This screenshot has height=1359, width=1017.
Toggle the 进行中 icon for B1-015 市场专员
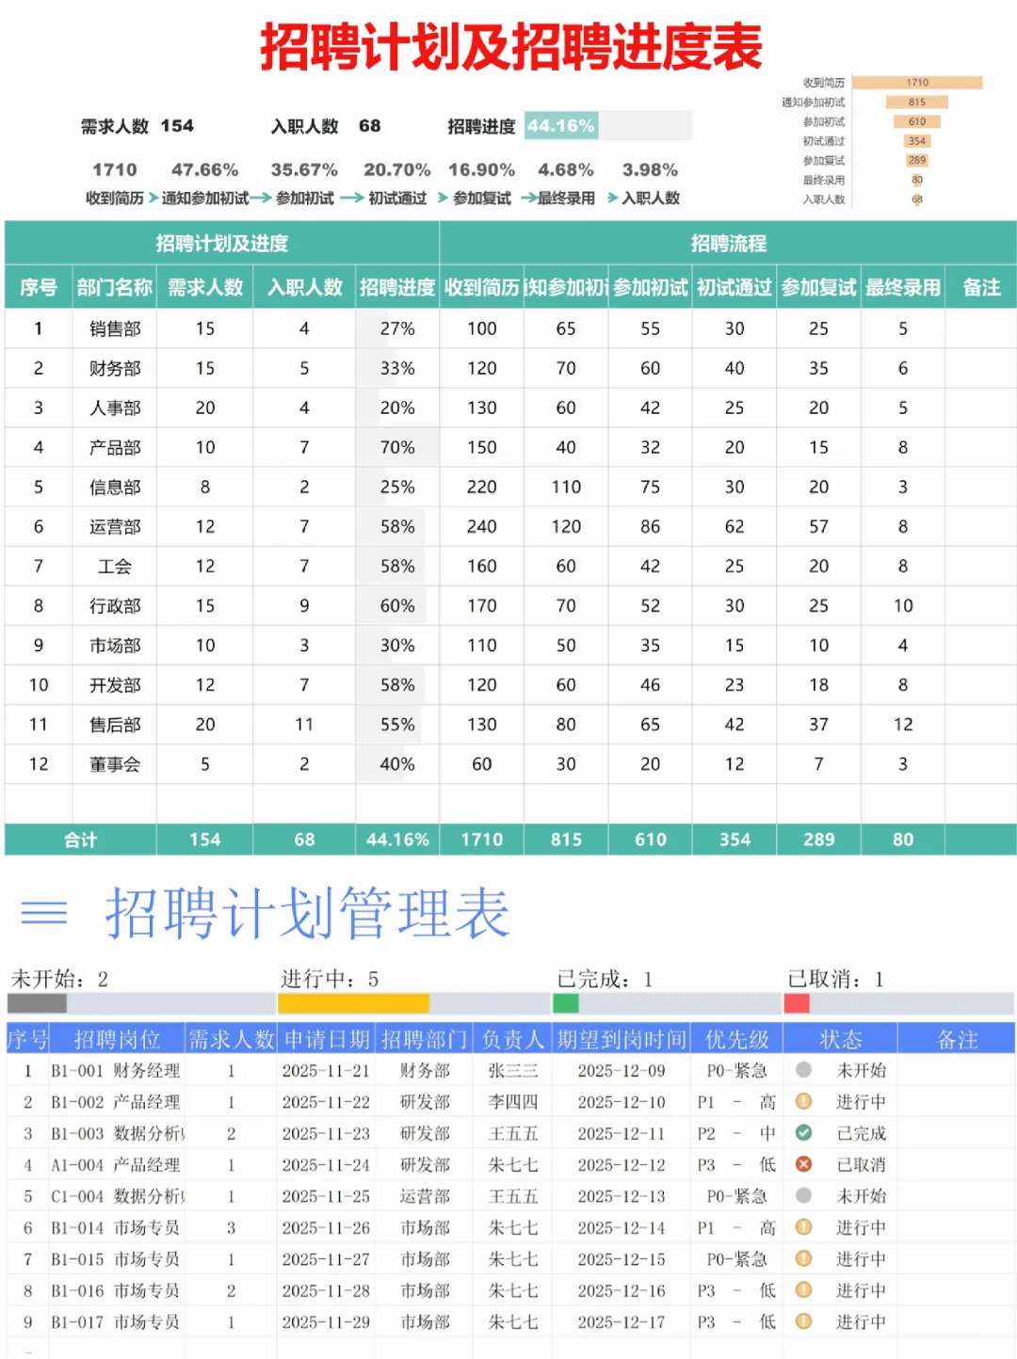(x=805, y=1258)
